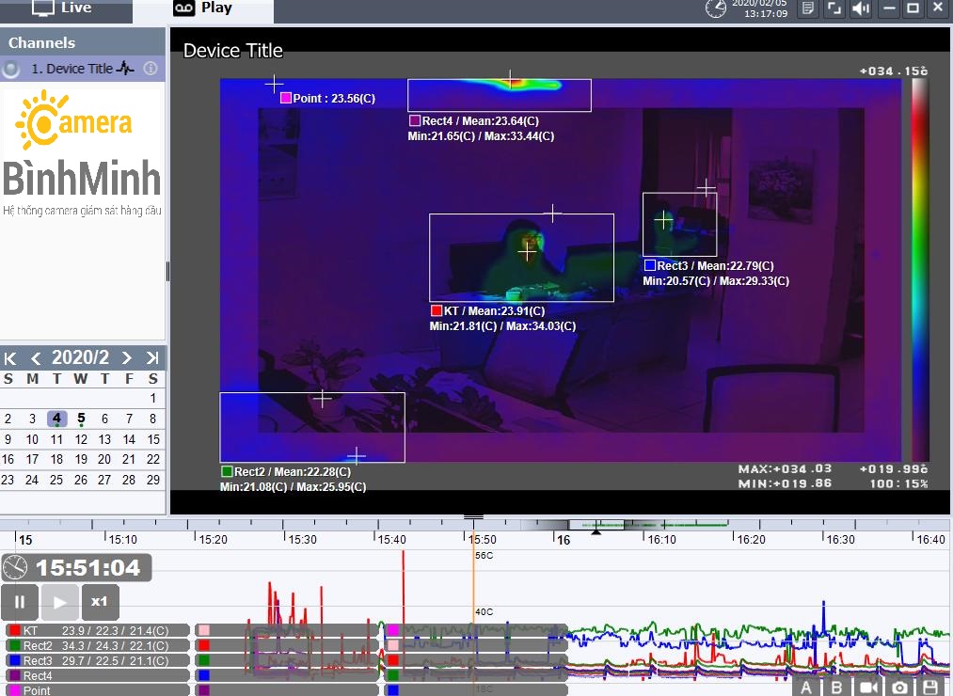Save with the floppy disk icon
Screen dimensions: 953x696
pyautogui.click(x=930, y=688)
